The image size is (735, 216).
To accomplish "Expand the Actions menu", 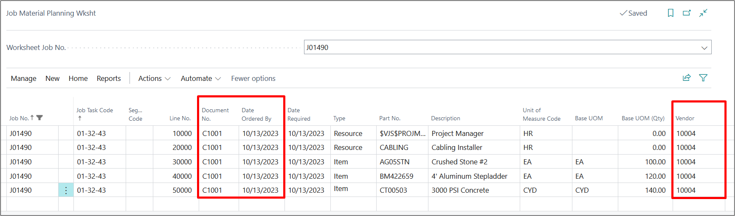I will [154, 78].
